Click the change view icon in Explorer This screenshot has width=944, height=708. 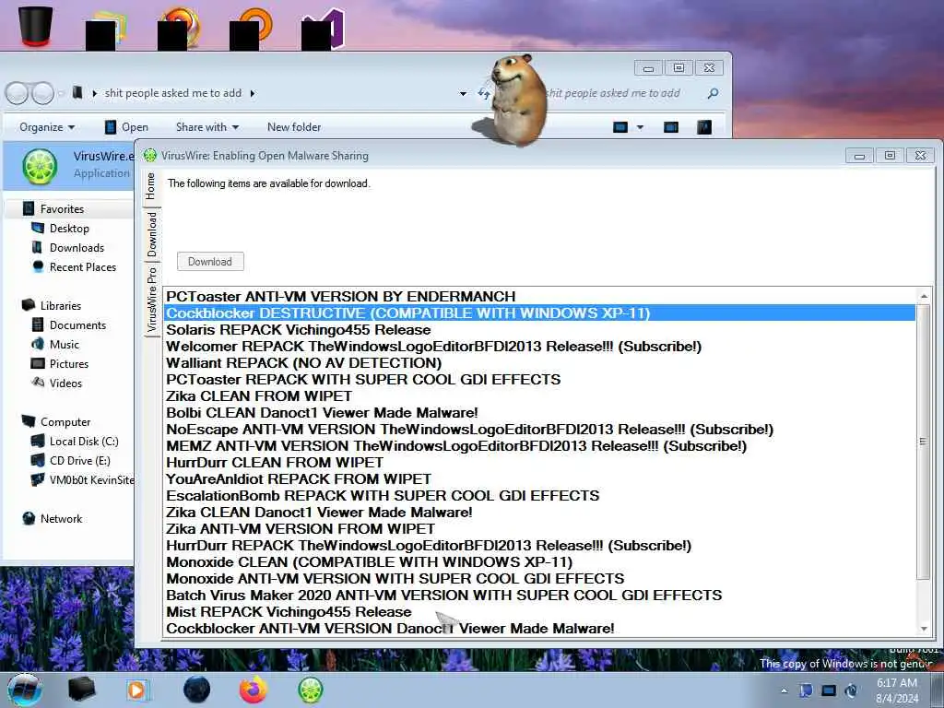click(x=620, y=127)
